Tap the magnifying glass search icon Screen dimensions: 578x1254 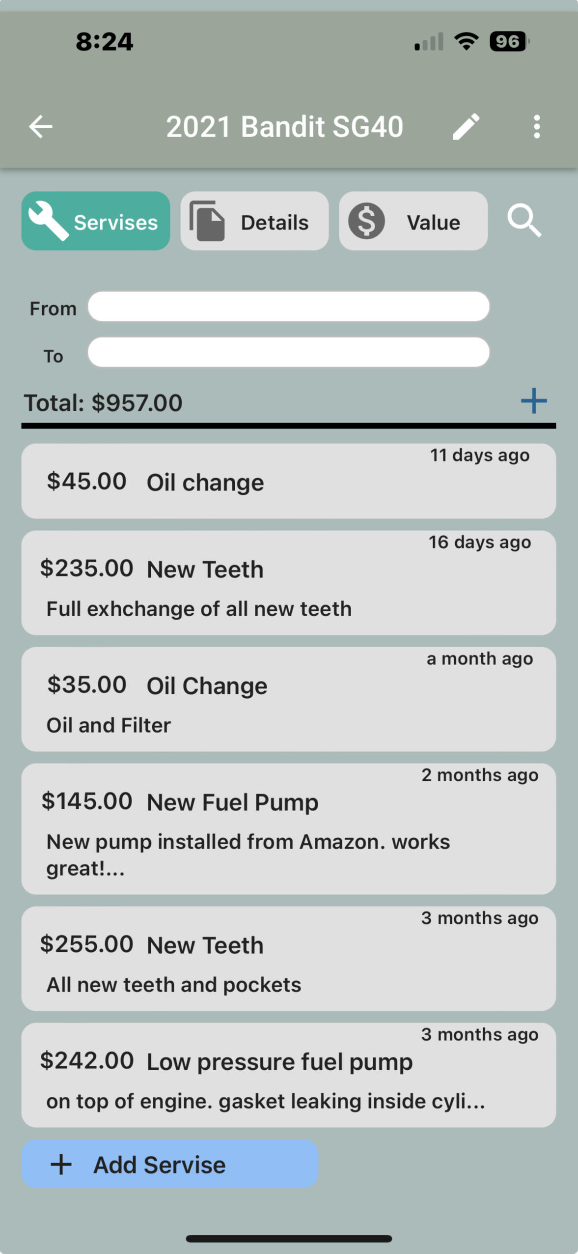524,221
